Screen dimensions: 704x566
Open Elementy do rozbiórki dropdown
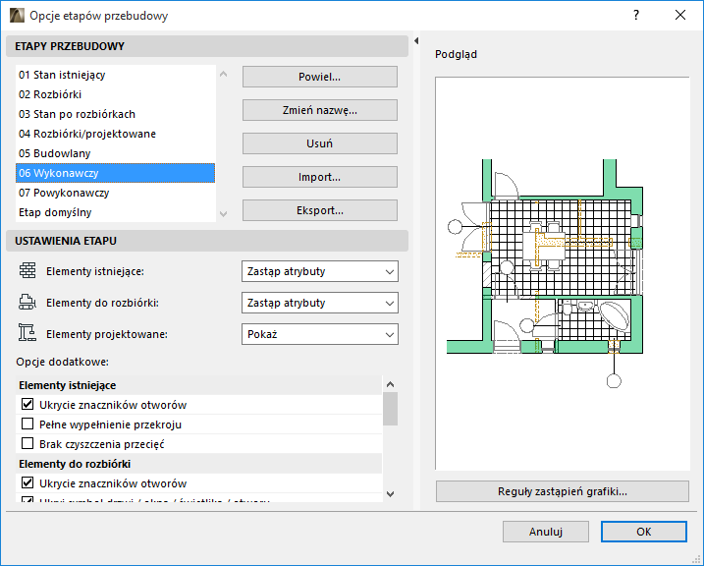[320, 303]
